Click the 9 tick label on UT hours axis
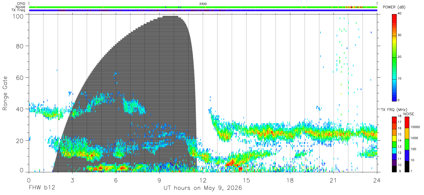The width and height of the screenshot is (424, 195). coord(159,181)
